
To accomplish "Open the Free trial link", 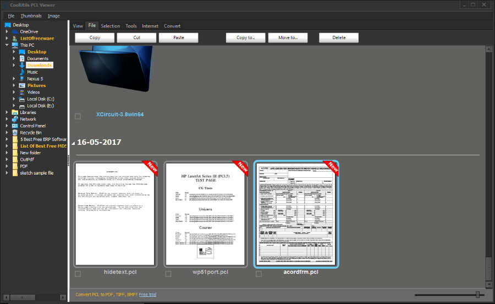I will (x=147, y=295).
